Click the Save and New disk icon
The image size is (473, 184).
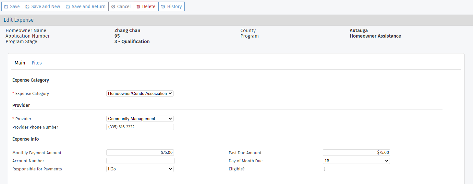coord(28,6)
